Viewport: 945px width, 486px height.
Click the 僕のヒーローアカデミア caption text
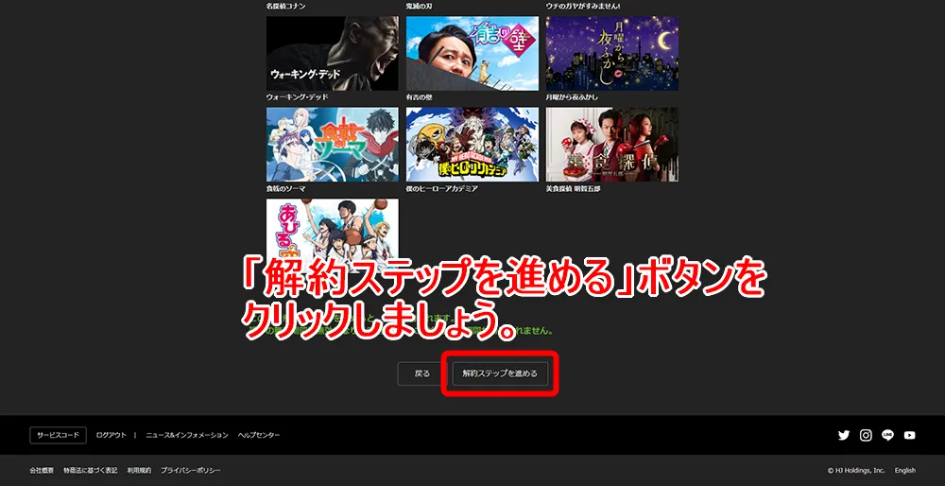pos(442,189)
